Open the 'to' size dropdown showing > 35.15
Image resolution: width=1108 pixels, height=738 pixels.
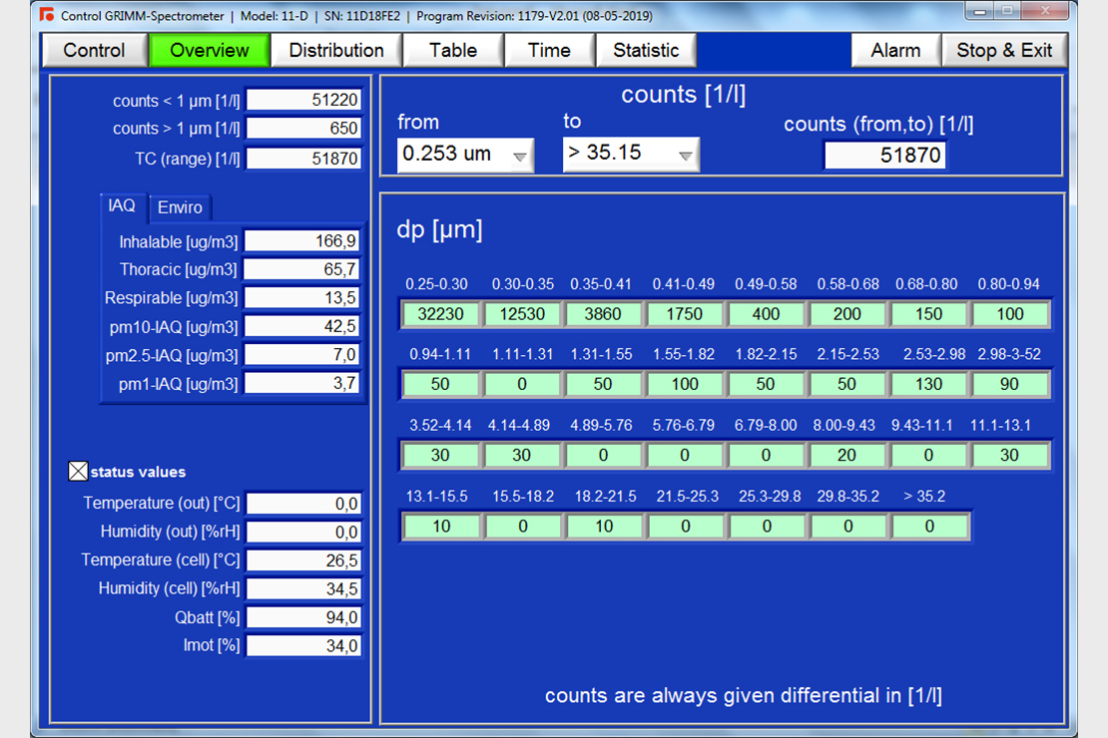pyautogui.click(x=631, y=155)
